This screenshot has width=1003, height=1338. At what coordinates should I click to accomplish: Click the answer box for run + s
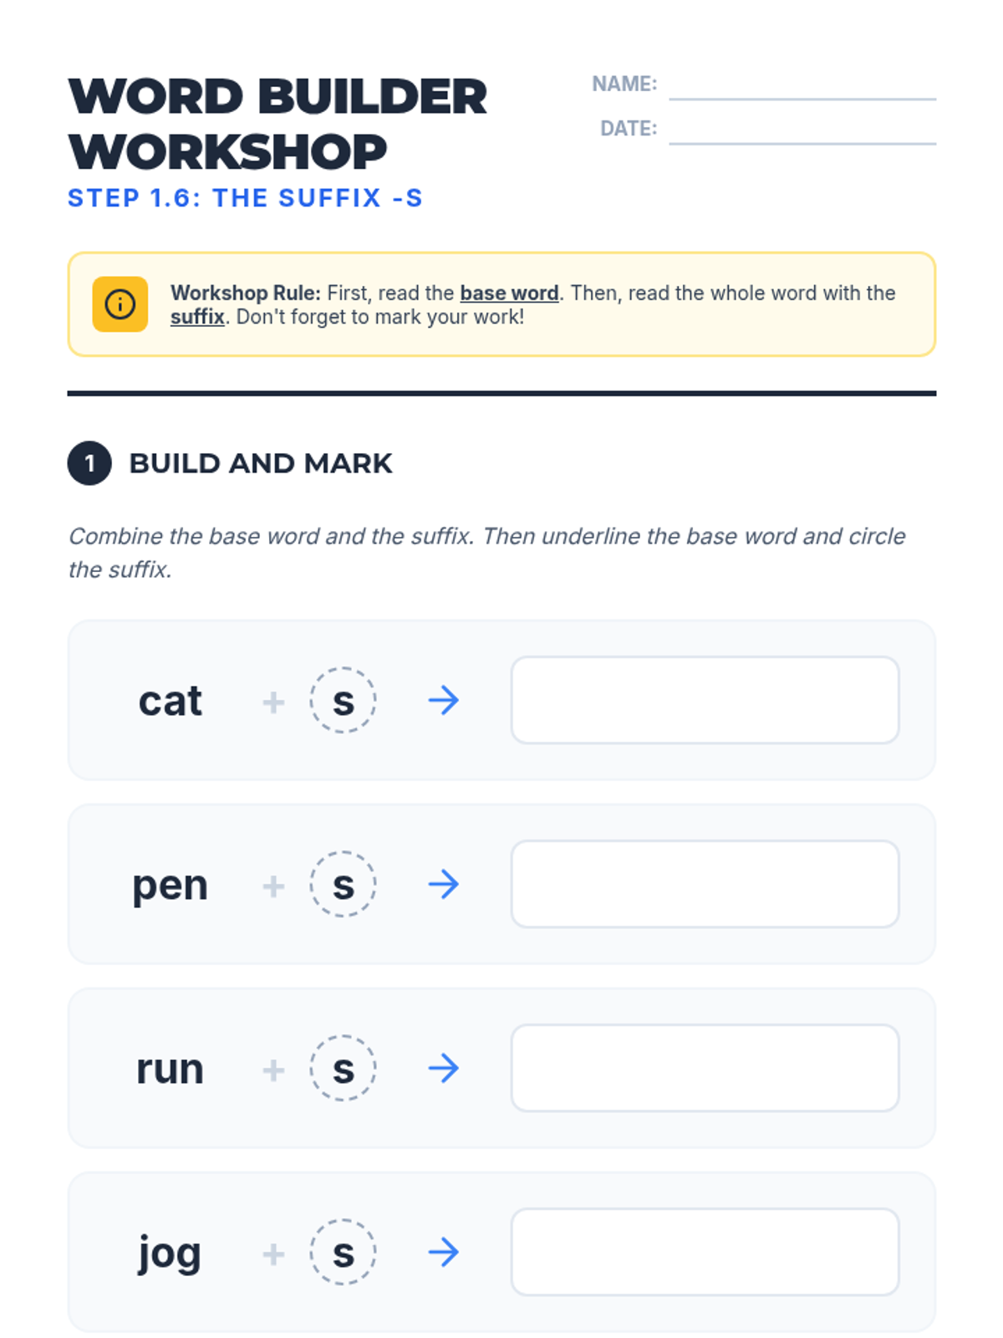click(x=705, y=1068)
